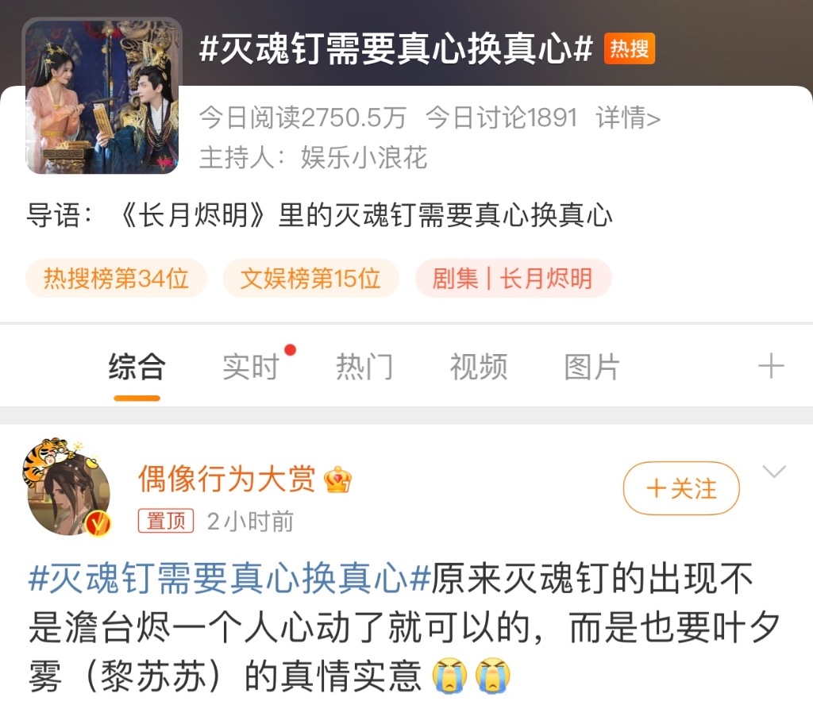Open 热搜榜第34位 ranking tag
Screen dimensions: 813x705
(x=116, y=279)
